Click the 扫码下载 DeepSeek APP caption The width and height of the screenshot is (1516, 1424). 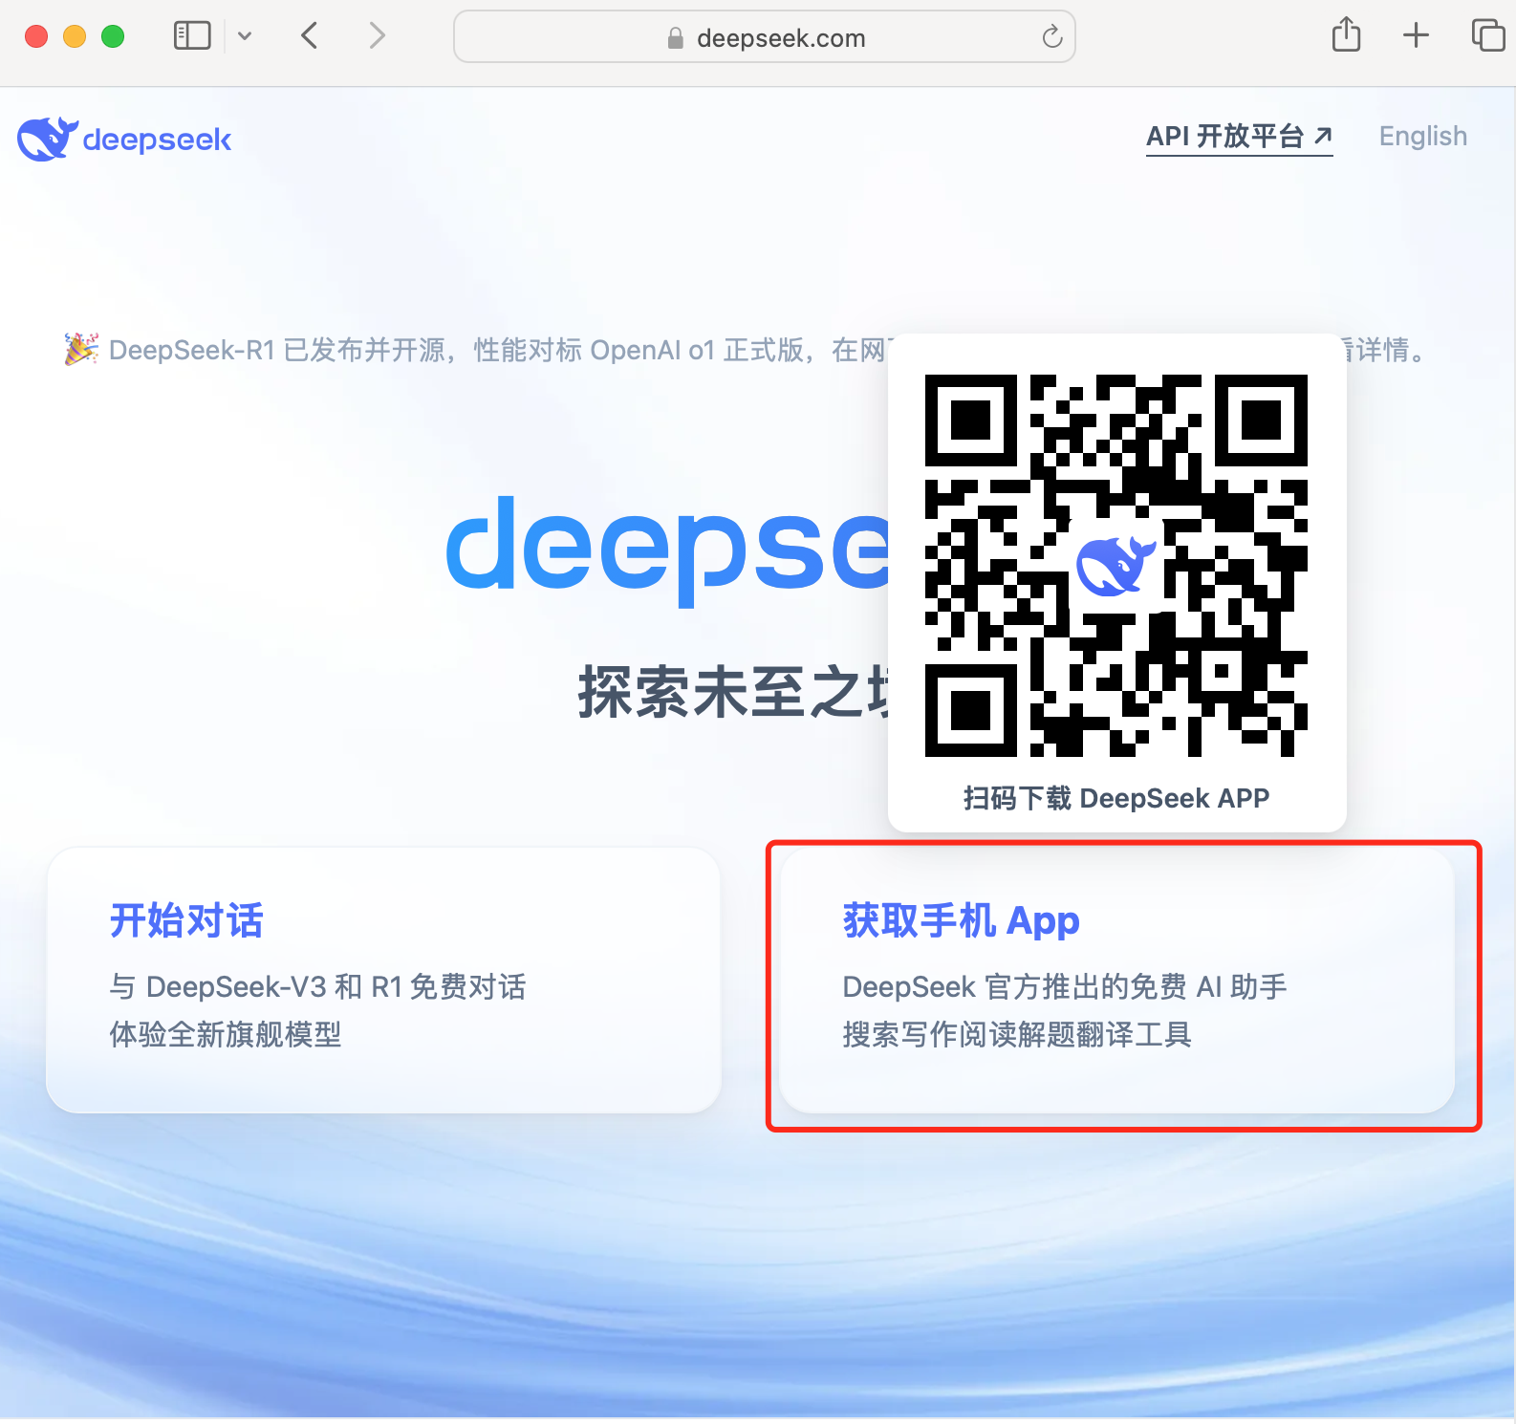[x=1116, y=798]
